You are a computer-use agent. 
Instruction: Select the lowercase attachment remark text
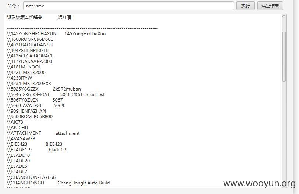coord(68,134)
